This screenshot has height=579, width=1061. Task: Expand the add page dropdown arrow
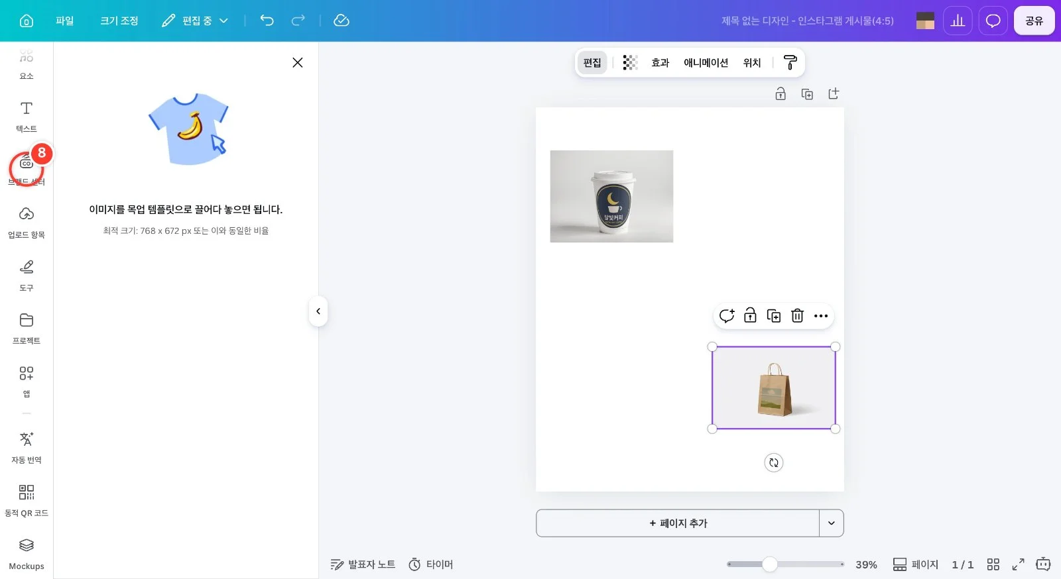tap(832, 523)
